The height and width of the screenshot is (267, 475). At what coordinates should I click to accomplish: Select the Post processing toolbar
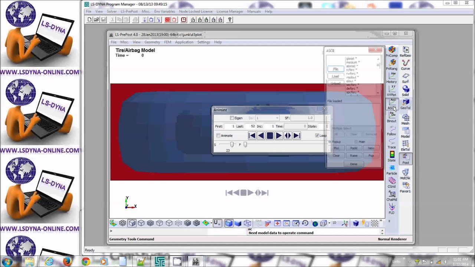click(405, 159)
